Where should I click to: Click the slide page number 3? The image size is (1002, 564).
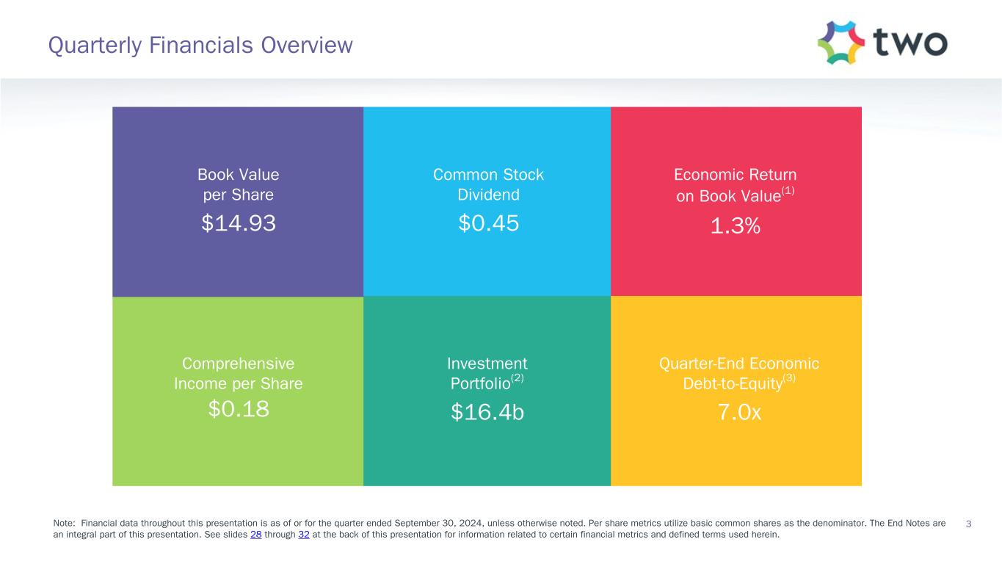pos(969,524)
